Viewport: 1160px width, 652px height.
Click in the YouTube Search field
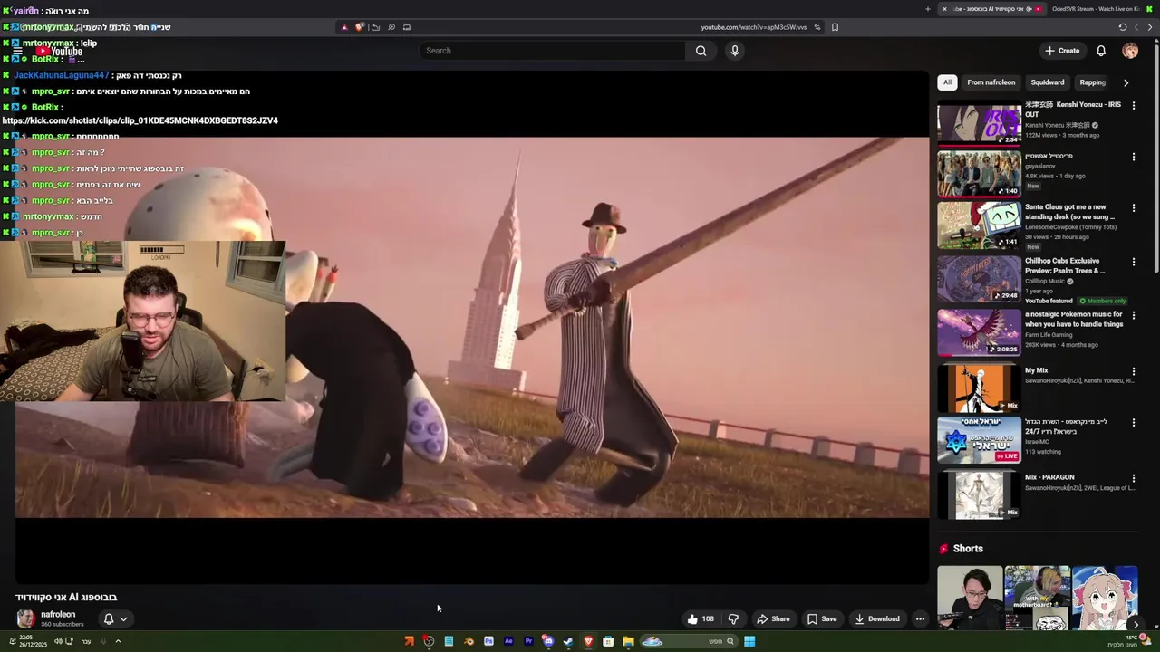point(553,51)
